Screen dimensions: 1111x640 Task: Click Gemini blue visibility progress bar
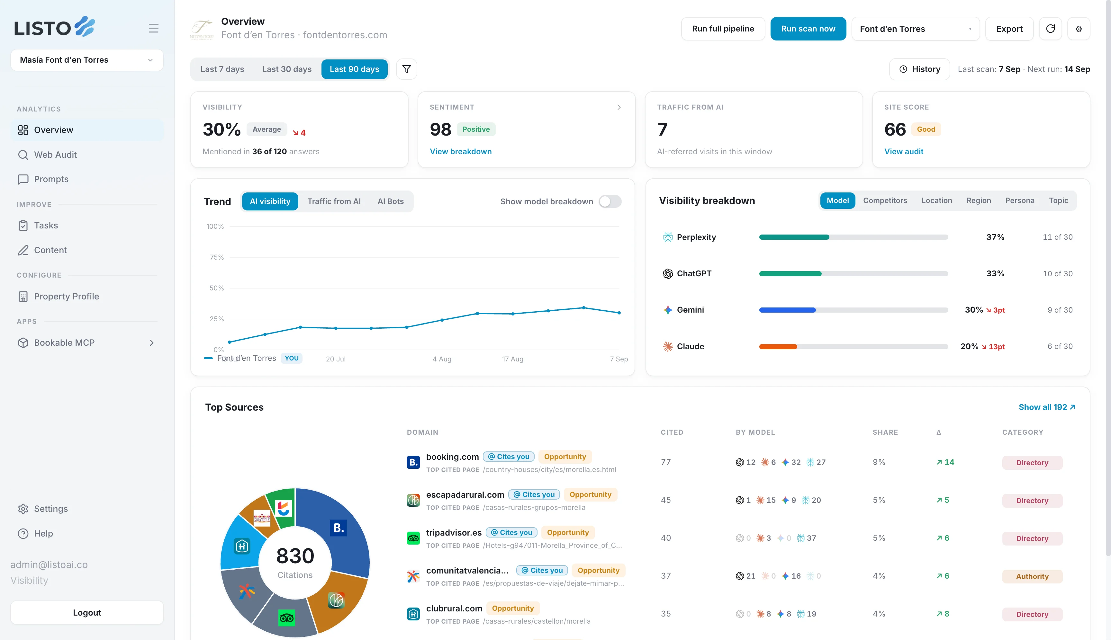pos(853,310)
